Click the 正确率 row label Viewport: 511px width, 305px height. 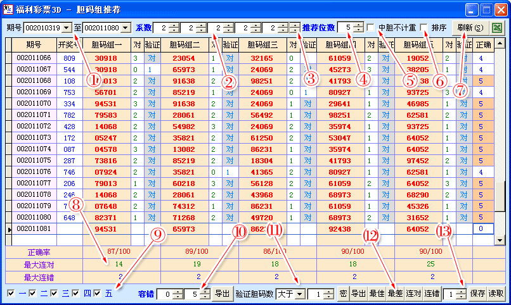tap(39, 252)
